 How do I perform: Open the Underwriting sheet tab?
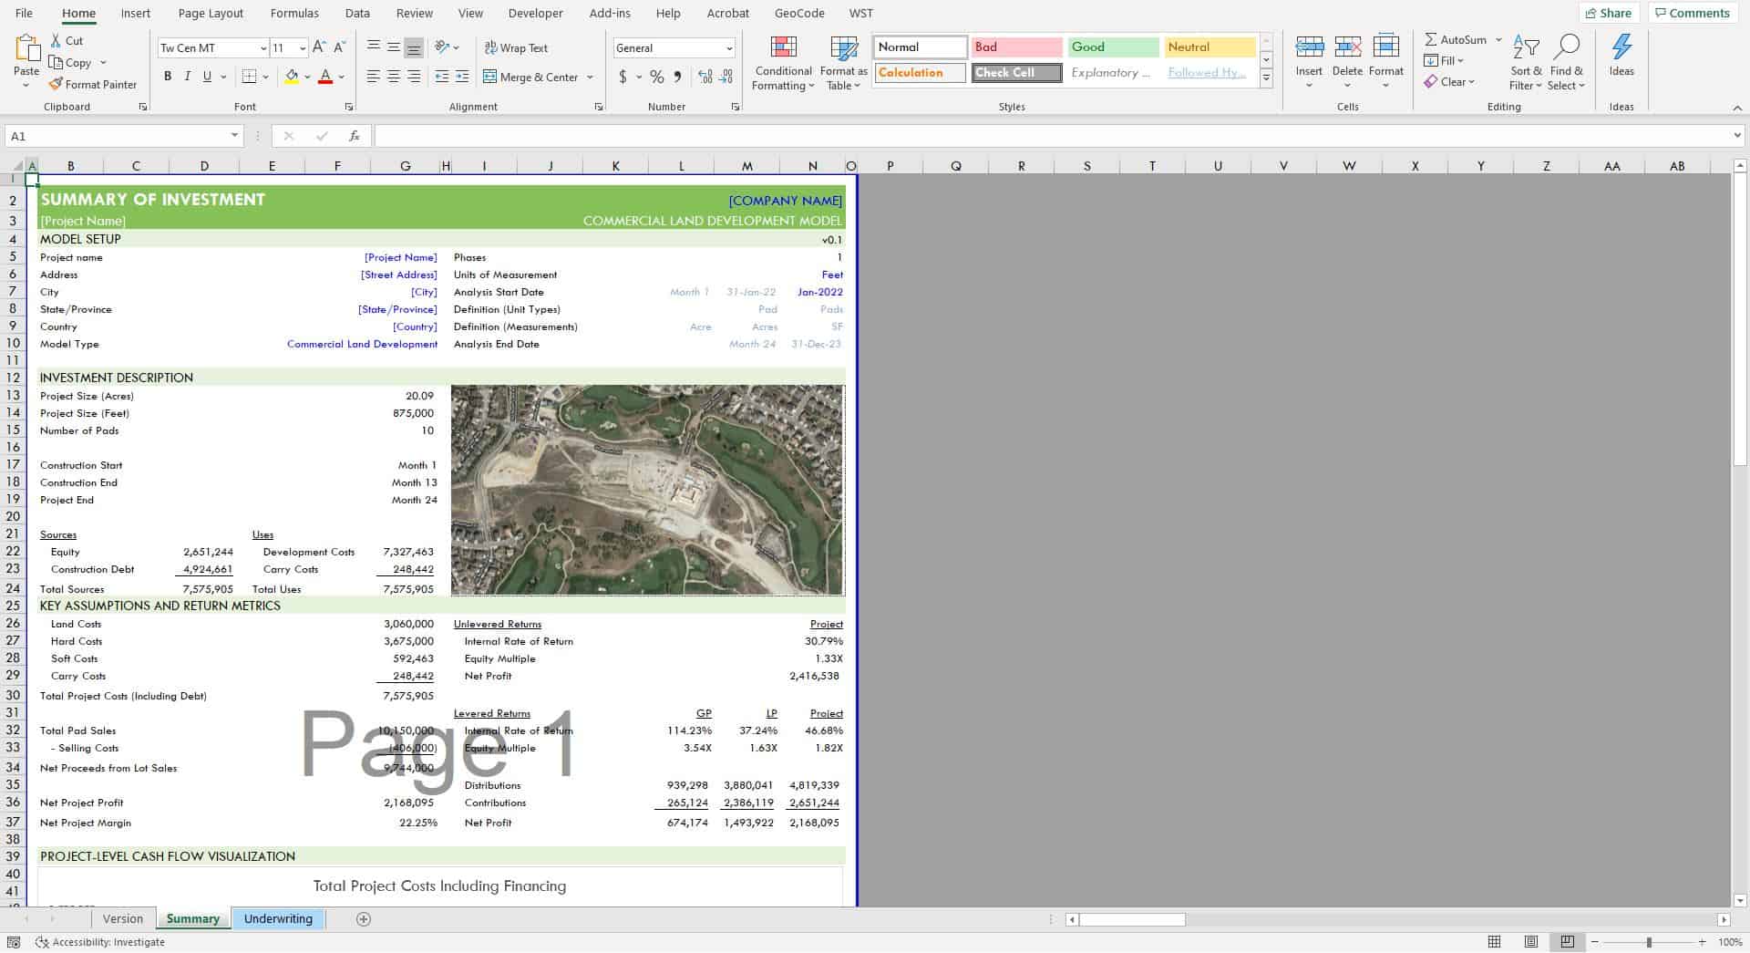coord(278,918)
